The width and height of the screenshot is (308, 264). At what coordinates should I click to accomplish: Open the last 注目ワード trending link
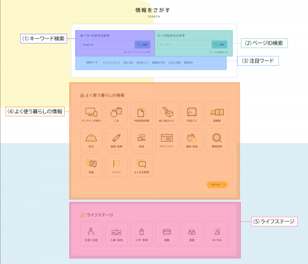point(188,62)
